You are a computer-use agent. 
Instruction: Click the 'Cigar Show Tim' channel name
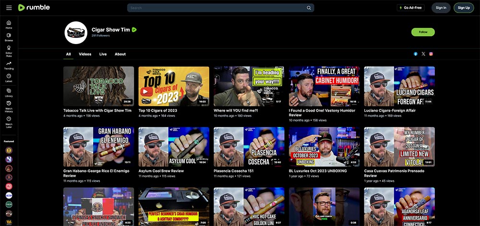(111, 30)
